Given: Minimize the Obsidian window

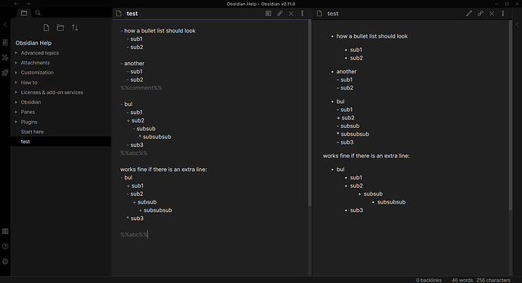Looking at the screenshot, I should click(x=497, y=4).
